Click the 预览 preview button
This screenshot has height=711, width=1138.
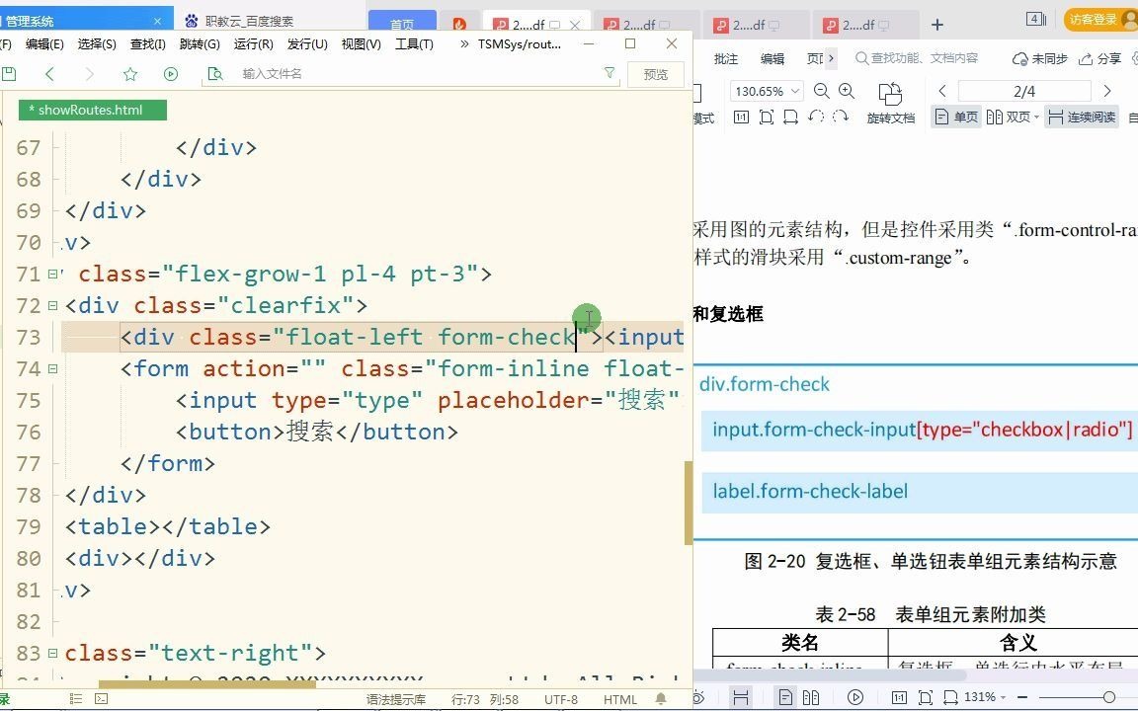coord(655,73)
